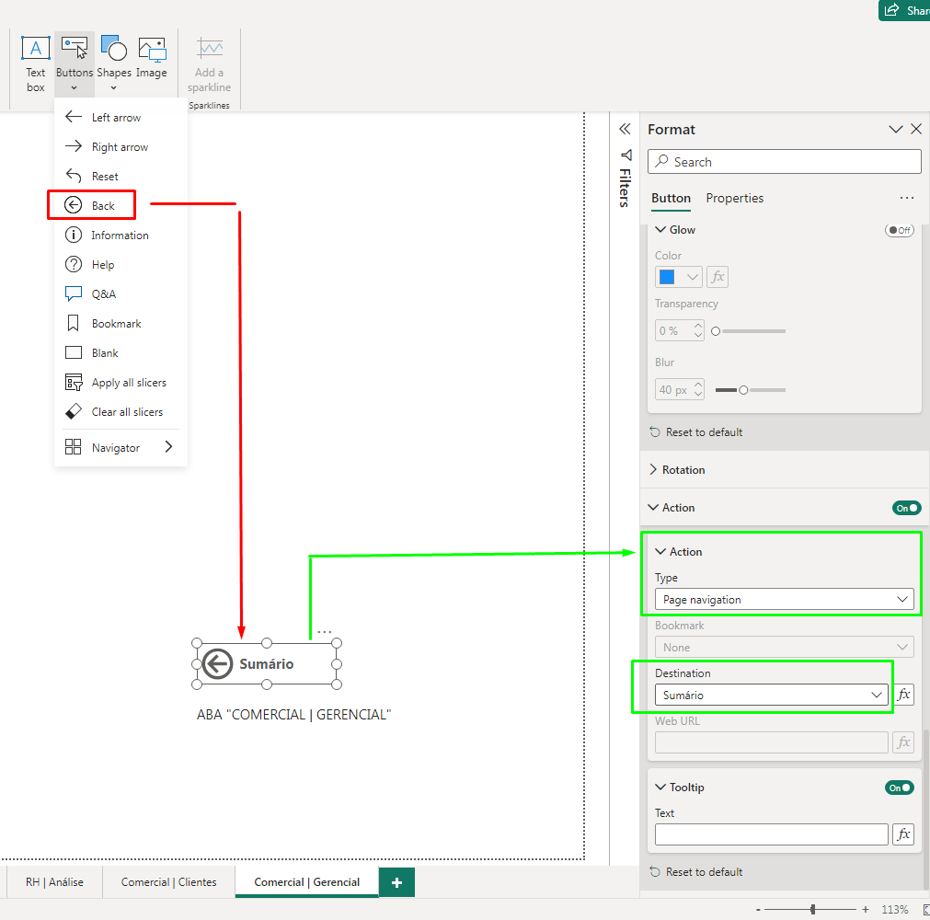Open the Action Type dropdown

tap(785, 600)
